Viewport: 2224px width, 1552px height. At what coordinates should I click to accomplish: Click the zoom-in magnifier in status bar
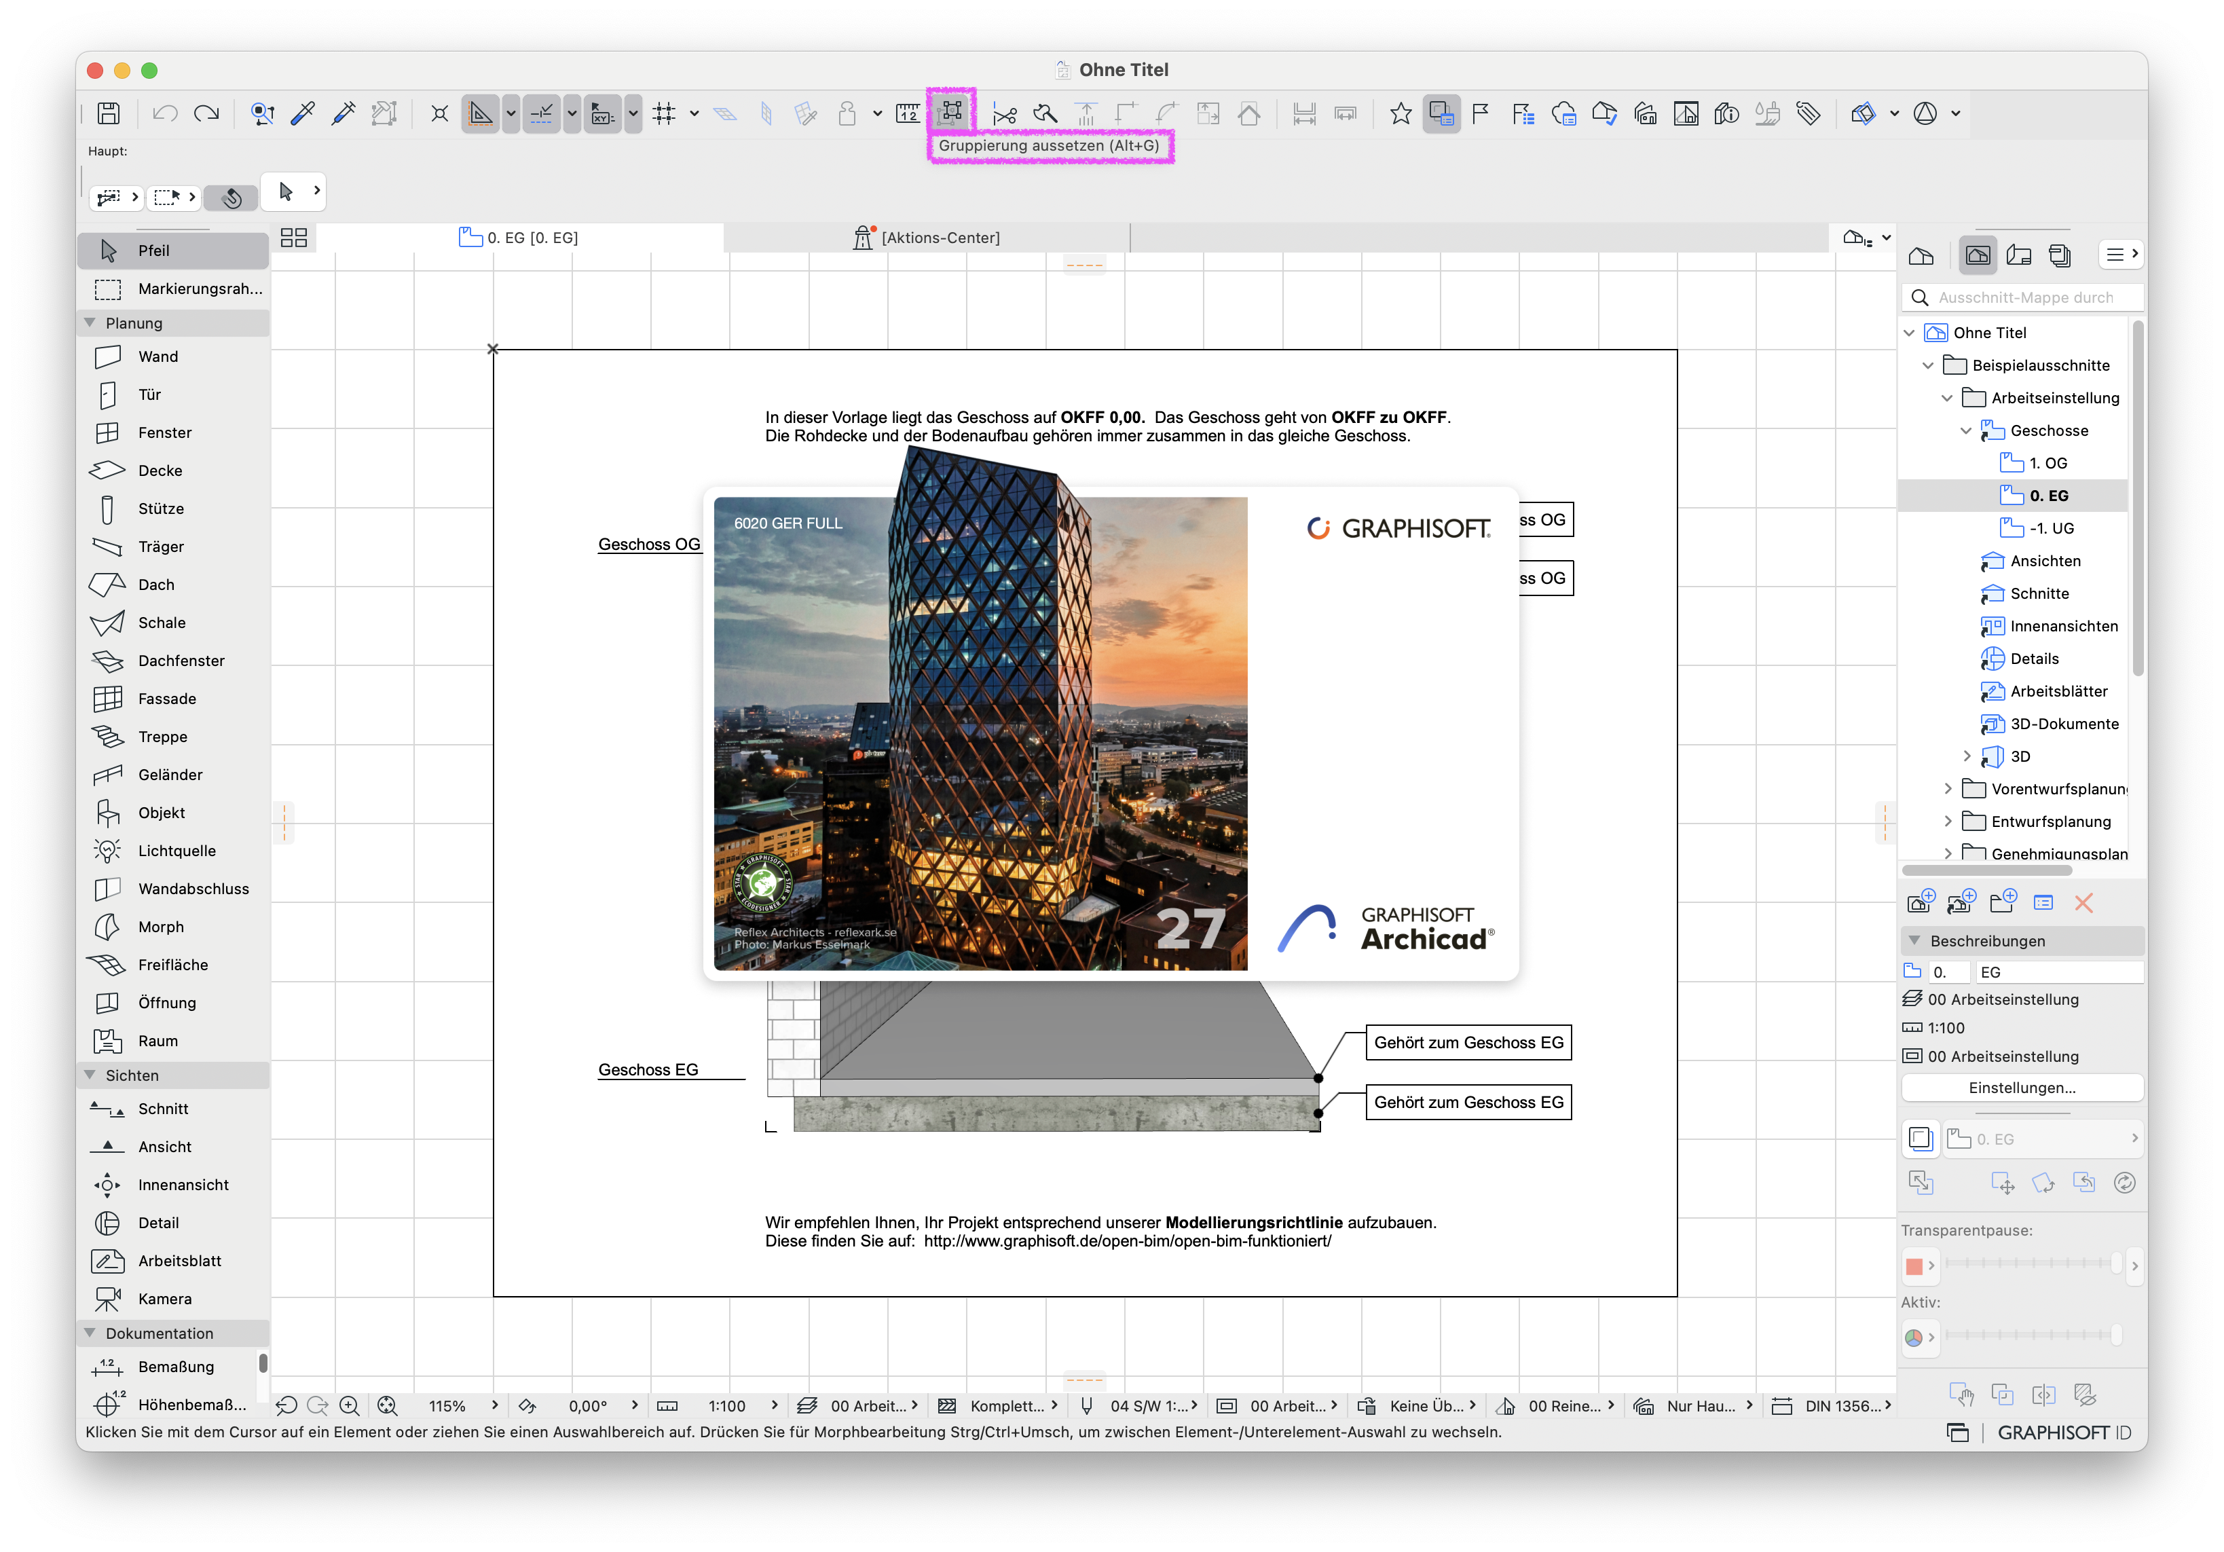(x=350, y=1406)
